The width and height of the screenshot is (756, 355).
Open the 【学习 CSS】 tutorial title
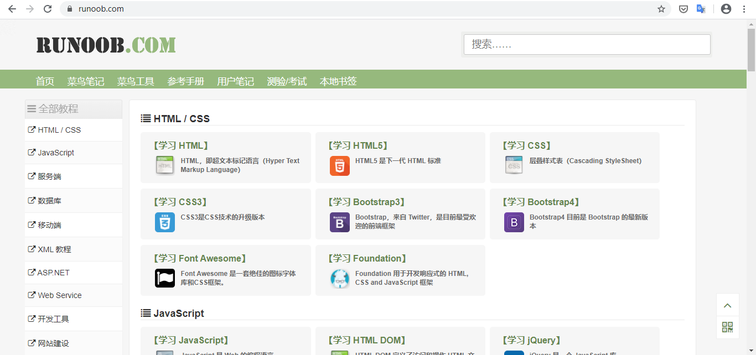tap(527, 145)
